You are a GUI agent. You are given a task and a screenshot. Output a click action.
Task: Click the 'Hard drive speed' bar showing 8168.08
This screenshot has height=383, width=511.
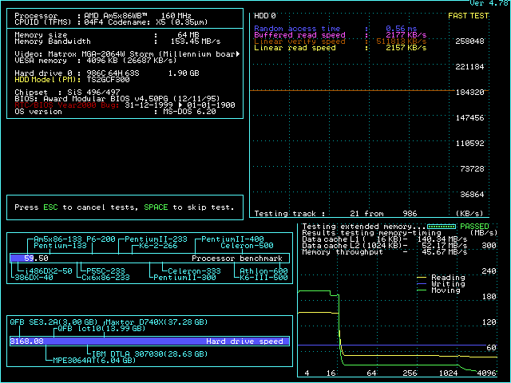tap(149, 341)
